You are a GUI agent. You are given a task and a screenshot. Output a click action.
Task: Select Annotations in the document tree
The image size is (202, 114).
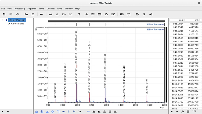pos(17,24)
